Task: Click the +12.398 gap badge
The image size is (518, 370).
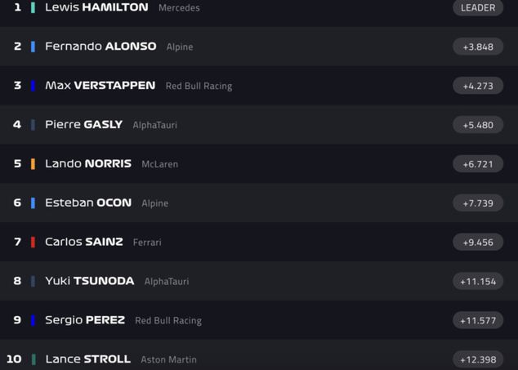Action: coord(478,359)
